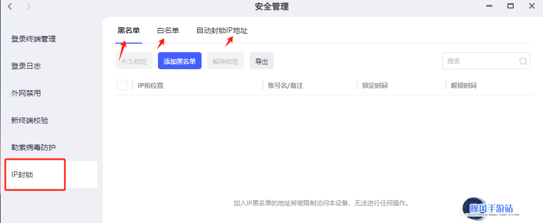Close the 安全管理 window

click(532, 6)
